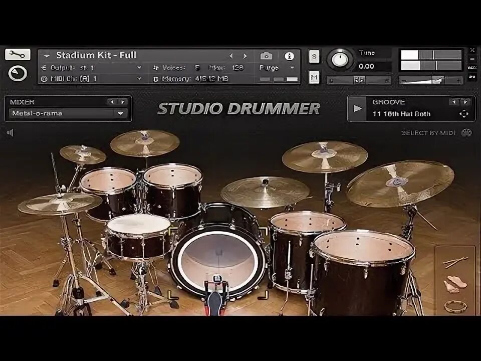Select next MIXER preset with right arrow
481x361 pixels.
[122, 102]
